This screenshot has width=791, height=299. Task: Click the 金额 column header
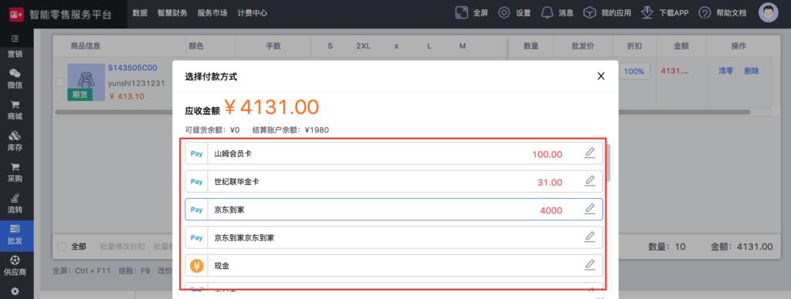(681, 45)
